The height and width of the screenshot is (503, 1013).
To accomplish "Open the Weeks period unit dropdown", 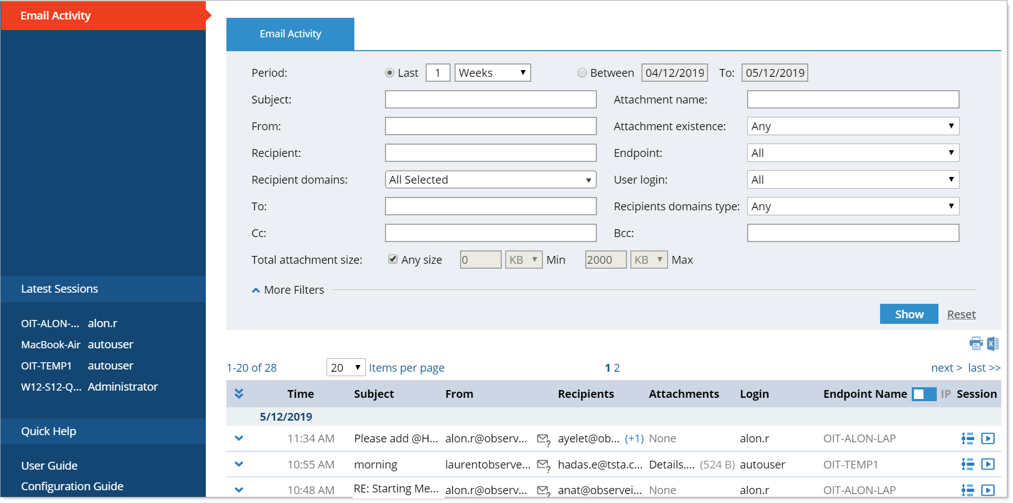I will coord(492,73).
